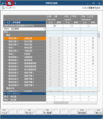The height and width of the screenshot is (119, 103).
Task: Toggle 小川 いずみ 参照 for 休出日数
Action: coord(76,42)
